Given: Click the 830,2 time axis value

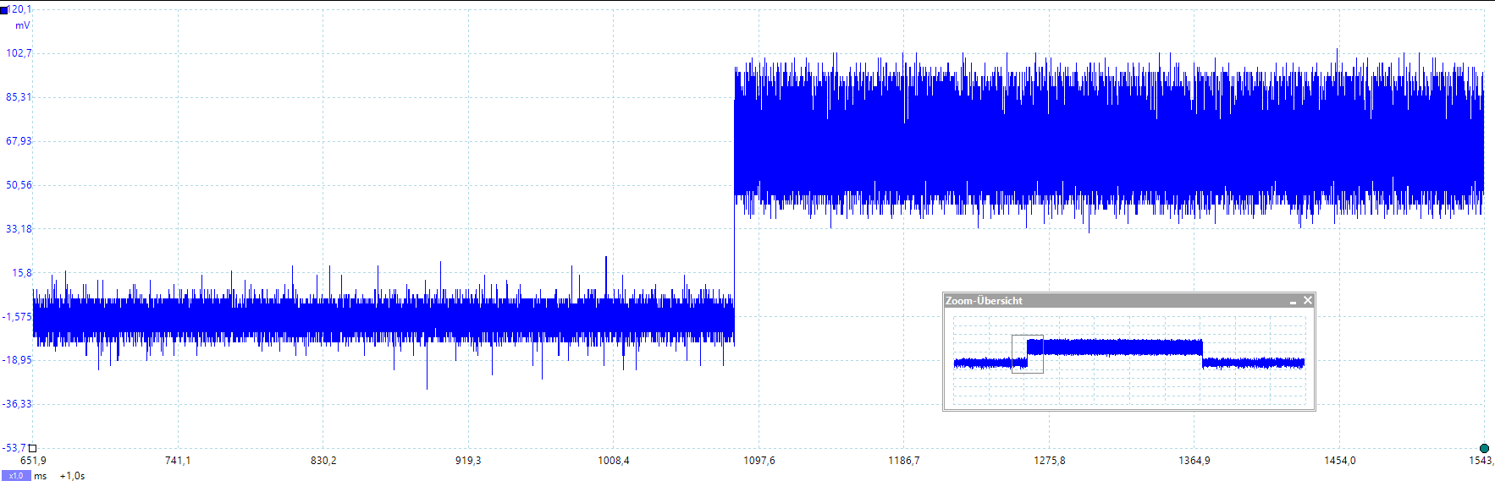Looking at the screenshot, I should (x=323, y=461).
